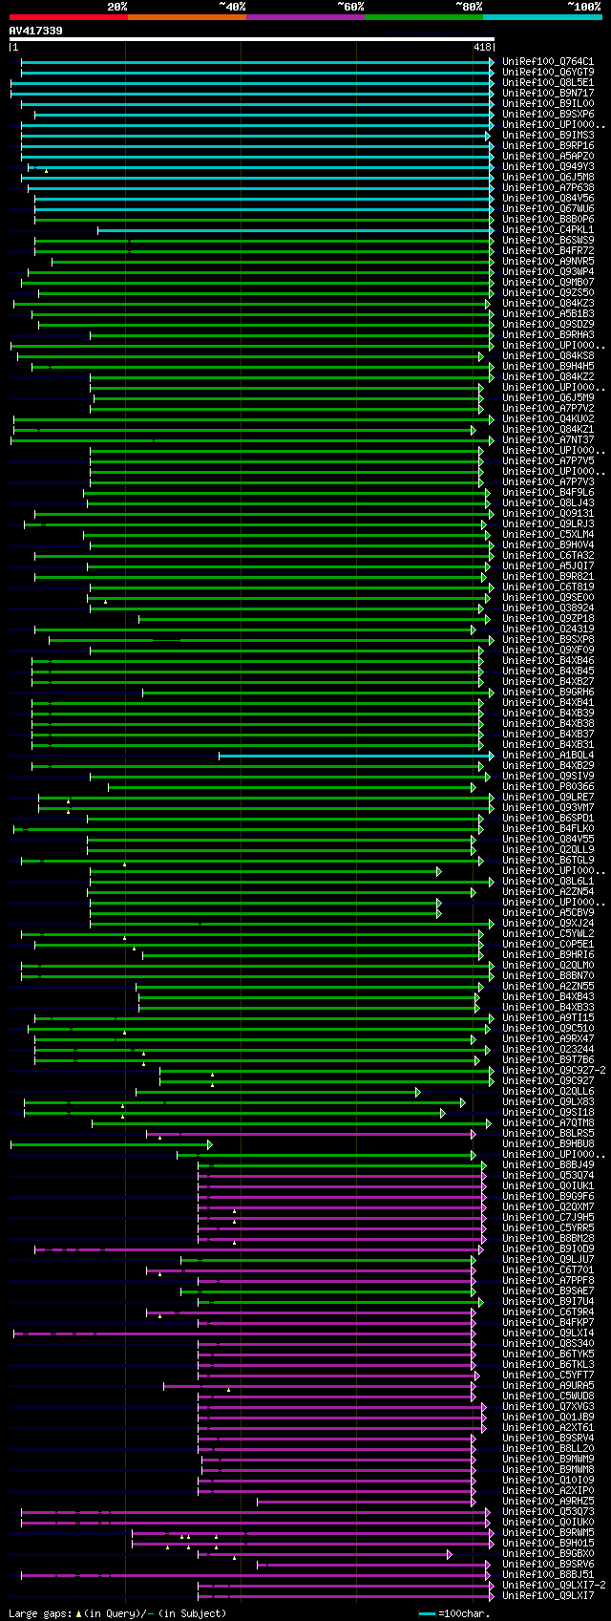Select hit label UniRef100_A7NT37
Viewport: 611px width, 1621px height.
tap(548, 439)
